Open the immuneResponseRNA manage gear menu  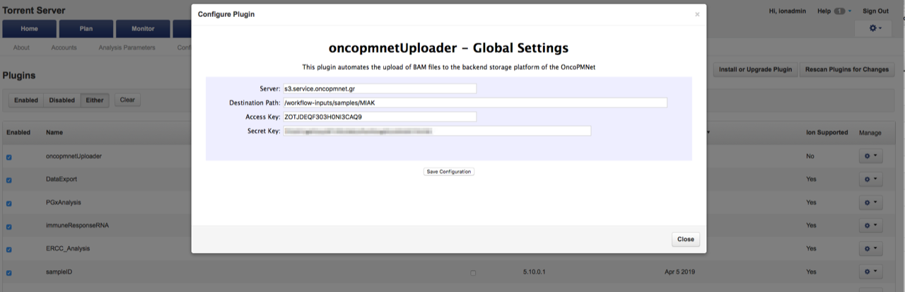870,226
